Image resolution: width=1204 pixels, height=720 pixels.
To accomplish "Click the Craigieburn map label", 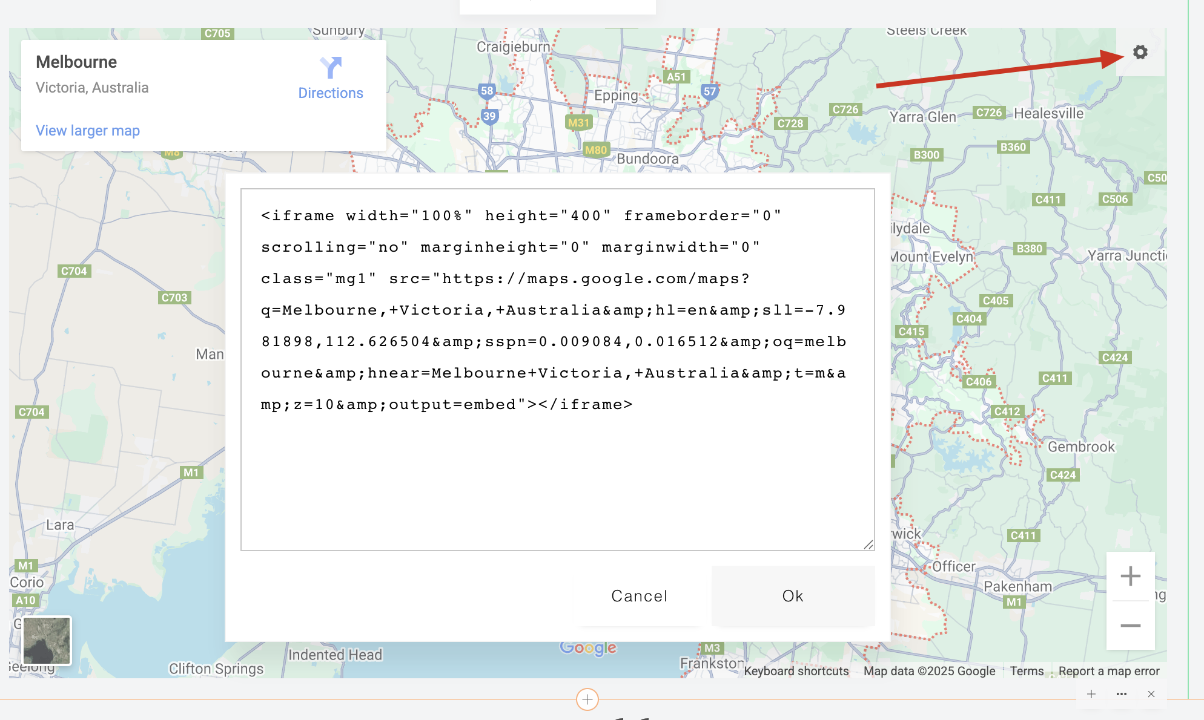I will [x=513, y=47].
